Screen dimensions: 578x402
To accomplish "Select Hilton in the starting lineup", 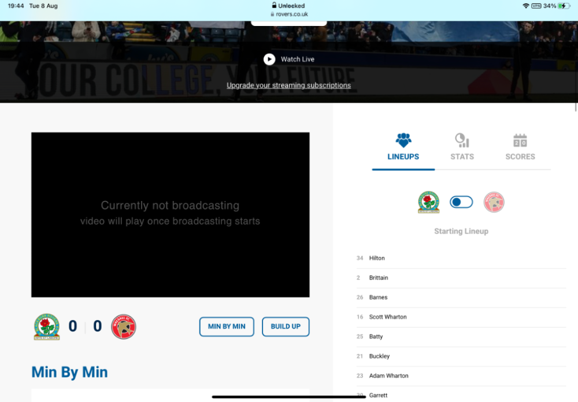I will pyautogui.click(x=377, y=258).
